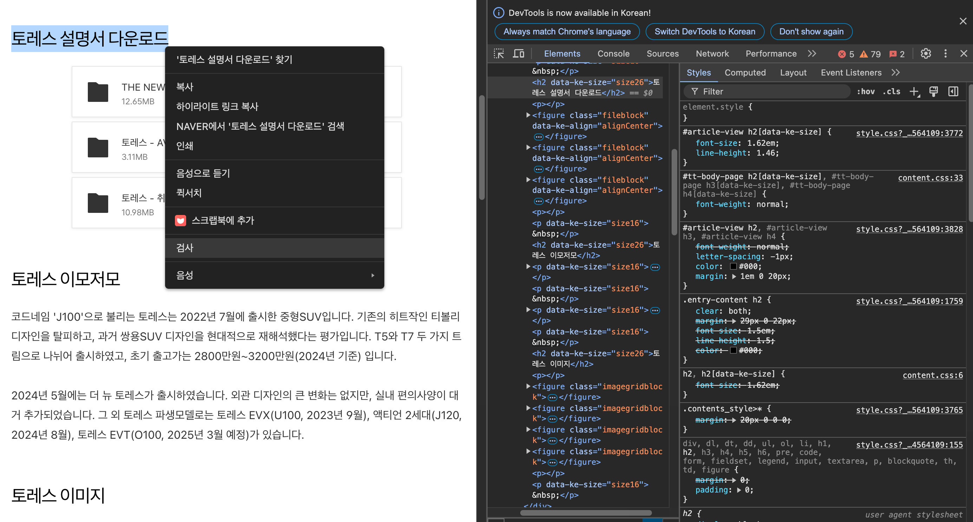Viewport: 973px width, 522px height.
Task: Open style.css line 3772 source link
Action: pos(909,133)
